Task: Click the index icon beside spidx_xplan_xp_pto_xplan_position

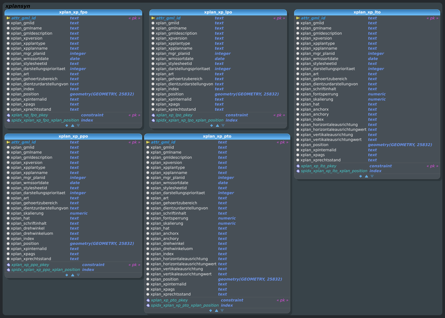Action: (148, 305)
